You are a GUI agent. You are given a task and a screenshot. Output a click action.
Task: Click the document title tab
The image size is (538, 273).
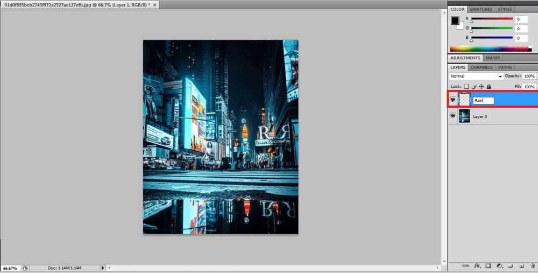(x=77, y=5)
